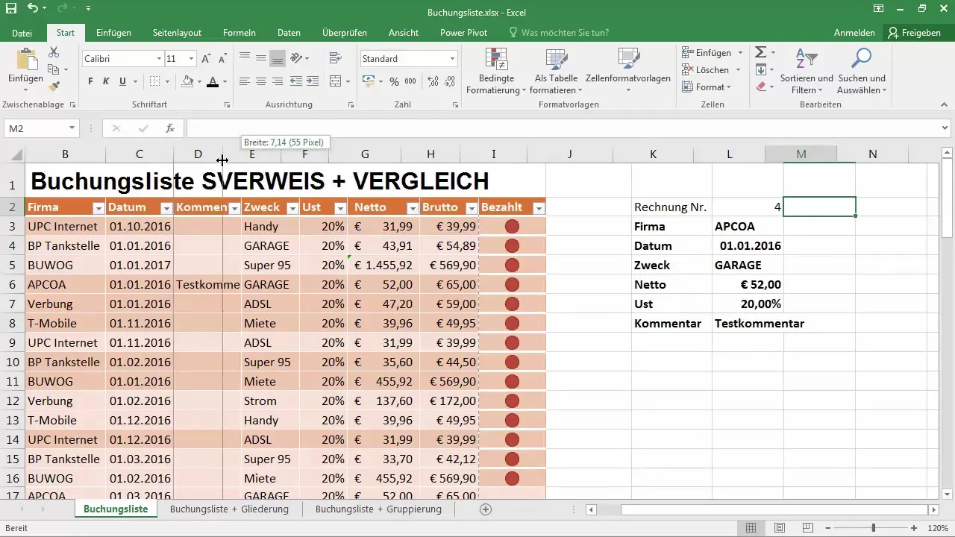Open the Calibri font name dropdown
Viewport: 955px width, 537px height.
coord(159,58)
